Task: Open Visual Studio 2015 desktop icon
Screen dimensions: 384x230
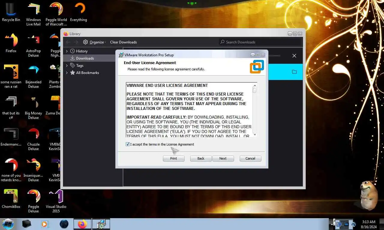Action: 56,201
